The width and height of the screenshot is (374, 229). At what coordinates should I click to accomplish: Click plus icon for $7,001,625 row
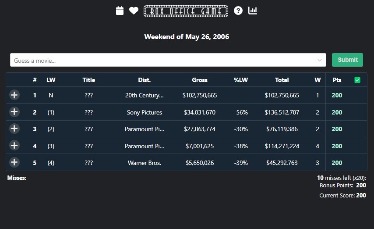click(14, 146)
